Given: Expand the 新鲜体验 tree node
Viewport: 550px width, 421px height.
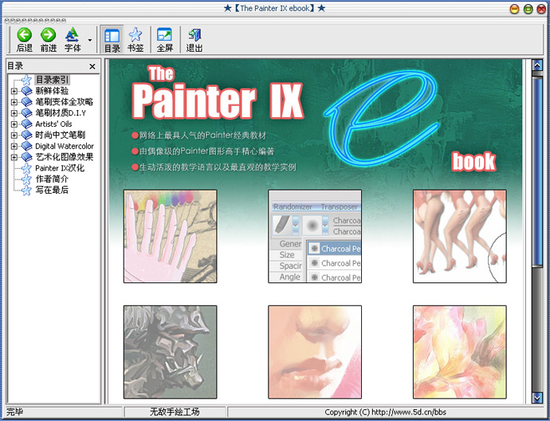Looking at the screenshot, I should [14, 91].
